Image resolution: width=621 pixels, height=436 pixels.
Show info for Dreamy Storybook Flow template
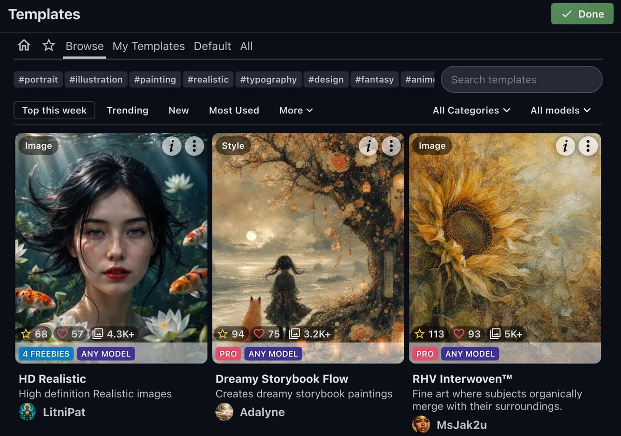(368, 146)
